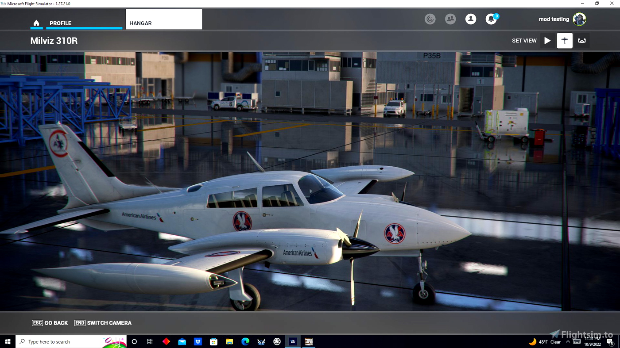
Task: Start the play showcase view button
Action: (x=547, y=41)
